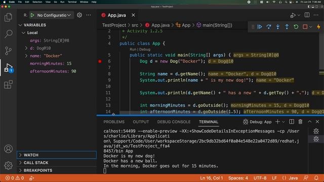Close the App.java tab
Viewport: 324px width, 182px height.
133,15
